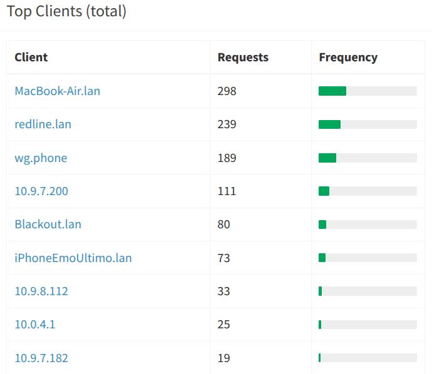
Task: Open the MacBook-Air.lan client link
Action: click(x=58, y=91)
